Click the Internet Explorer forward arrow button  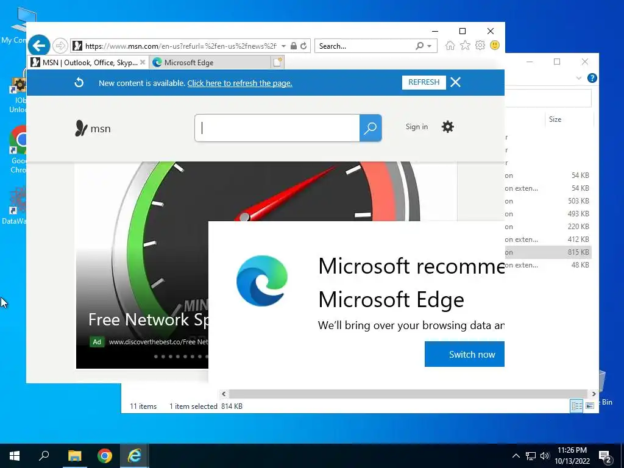coord(60,46)
